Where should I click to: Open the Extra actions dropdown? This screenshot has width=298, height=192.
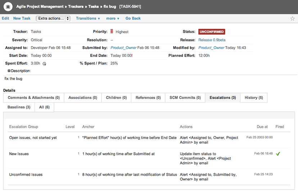[53, 18]
